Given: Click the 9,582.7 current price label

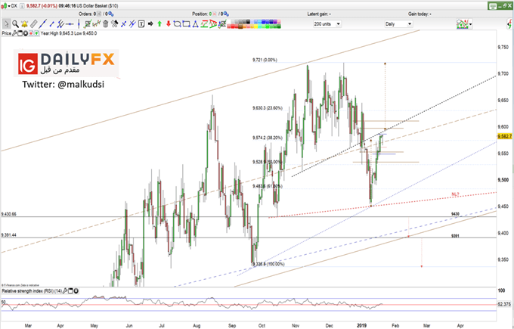Looking at the screenshot, I should point(504,136).
